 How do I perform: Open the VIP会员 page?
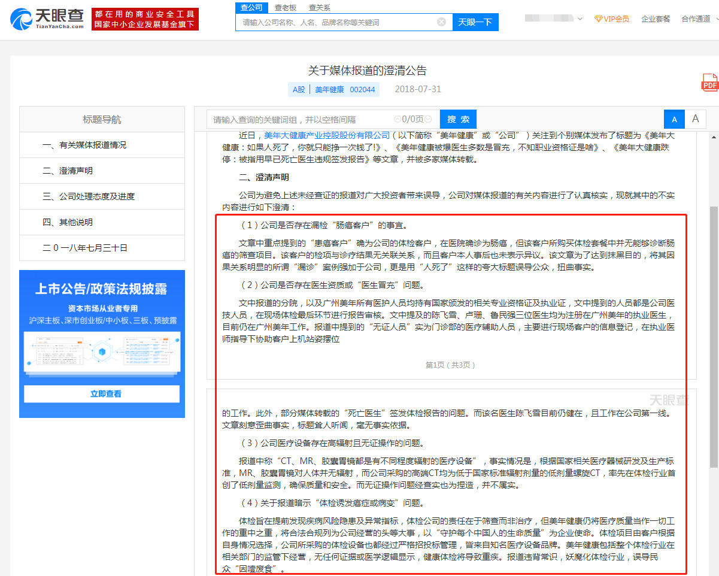pyautogui.click(x=612, y=19)
